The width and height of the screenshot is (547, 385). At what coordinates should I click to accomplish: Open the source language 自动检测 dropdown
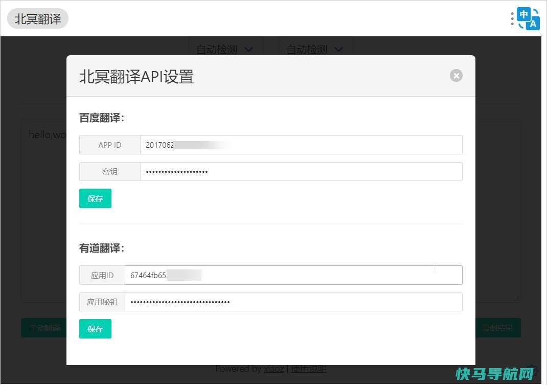click(225, 49)
